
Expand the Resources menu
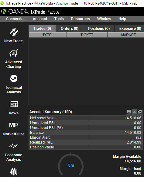click(81, 19)
